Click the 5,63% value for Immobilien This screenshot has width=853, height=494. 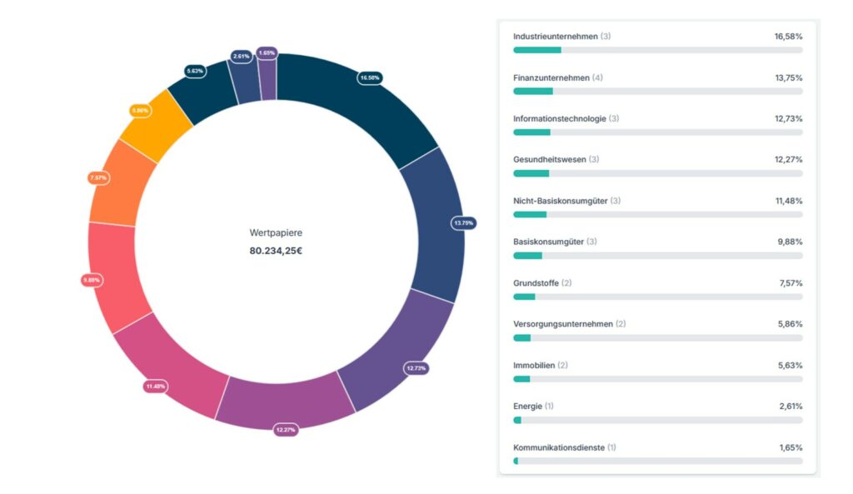pyautogui.click(x=790, y=365)
